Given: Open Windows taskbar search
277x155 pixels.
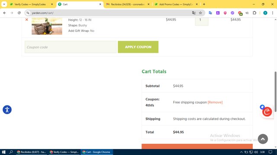Looking at the screenshot, I should click(x=11, y=152).
